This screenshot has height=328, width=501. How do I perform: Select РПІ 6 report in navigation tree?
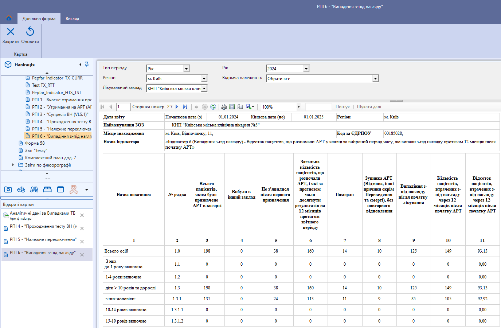click(58, 136)
